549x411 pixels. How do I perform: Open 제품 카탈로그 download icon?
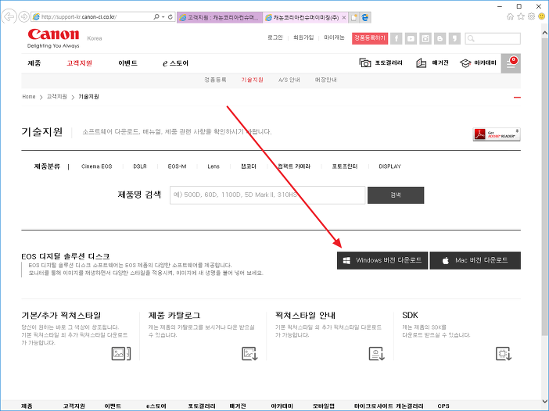click(249, 354)
